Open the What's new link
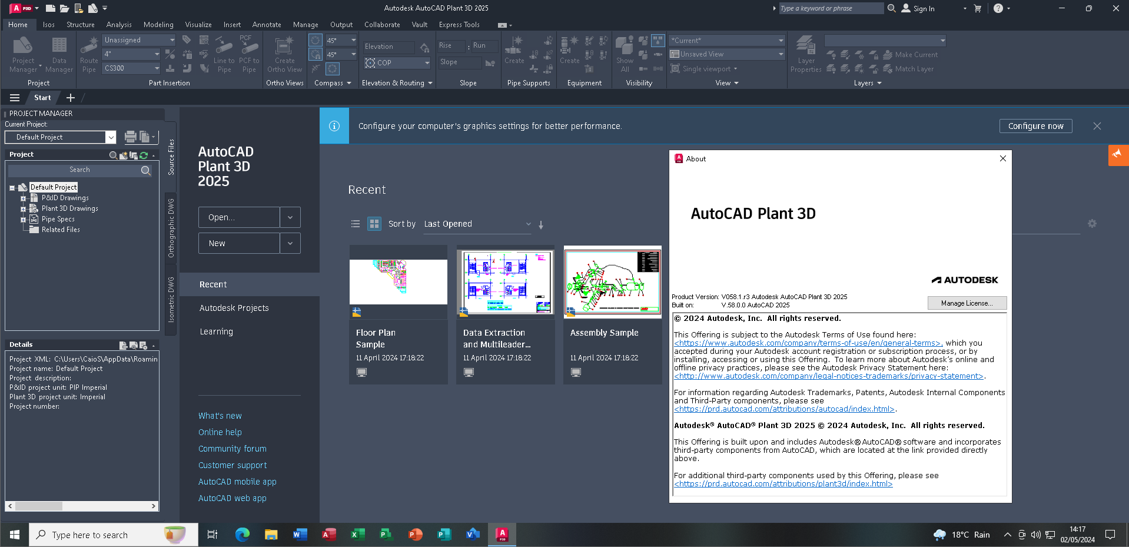This screenshot has width=1129, height=547. (x=220, y=416)
